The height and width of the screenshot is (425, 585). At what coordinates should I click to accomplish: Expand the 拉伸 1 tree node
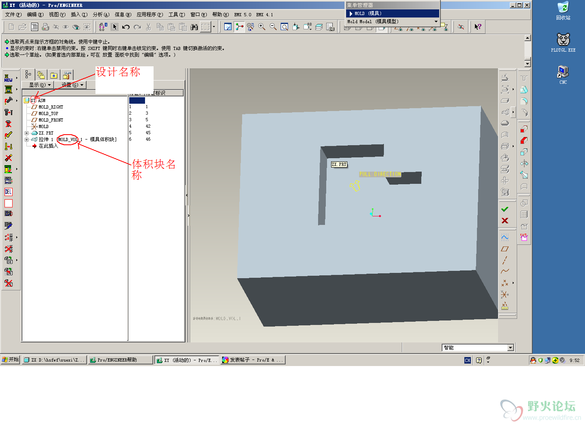coord(27,139)
